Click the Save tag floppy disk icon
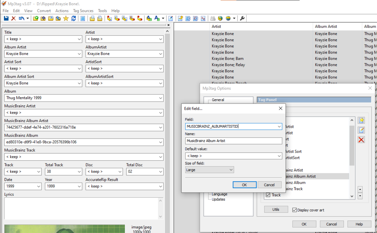Viewport: 377px width, 233px height. (x=6, y=18)
